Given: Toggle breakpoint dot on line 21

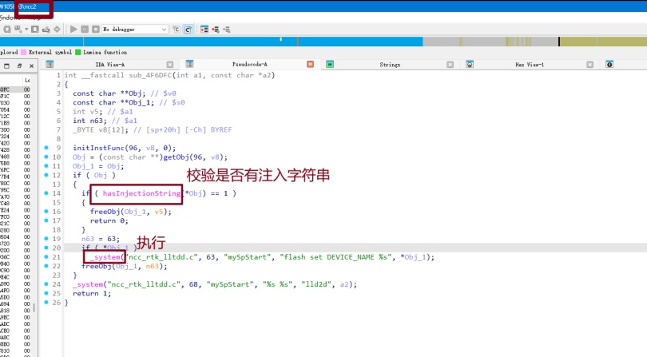Looking at the screenshot, I should tap(47, 257).
